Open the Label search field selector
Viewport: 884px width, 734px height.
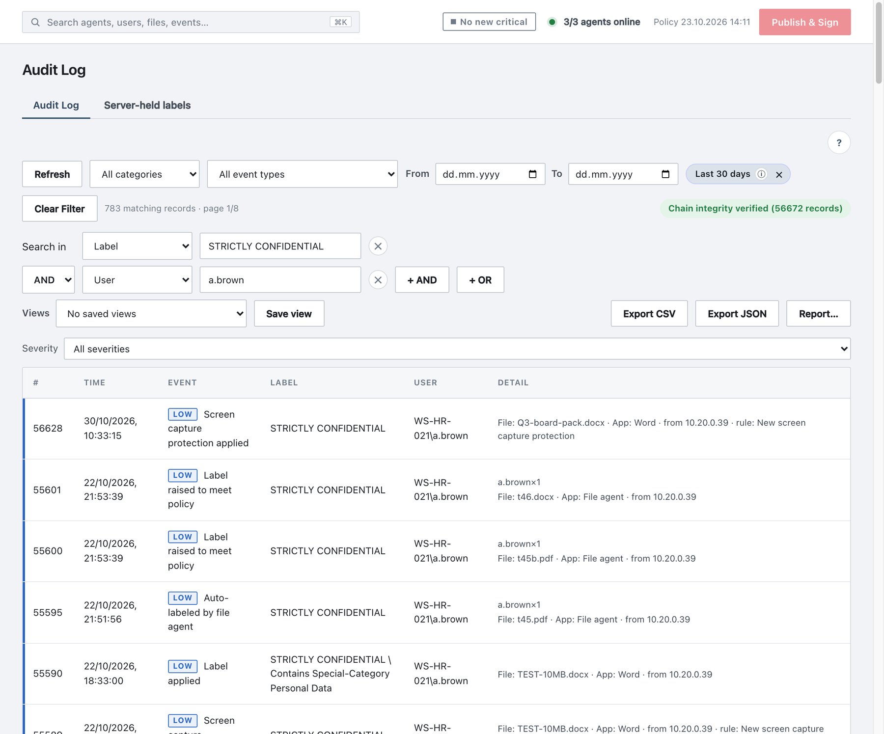click(x=137, y=246)
